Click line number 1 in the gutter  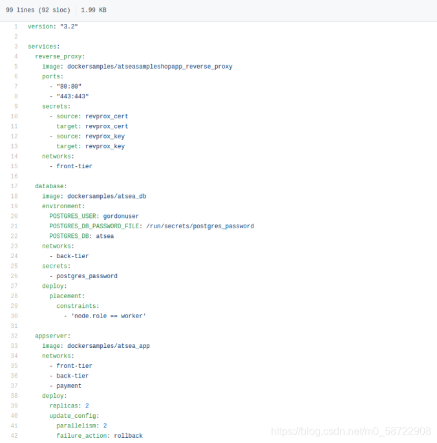tap(16, 27)
